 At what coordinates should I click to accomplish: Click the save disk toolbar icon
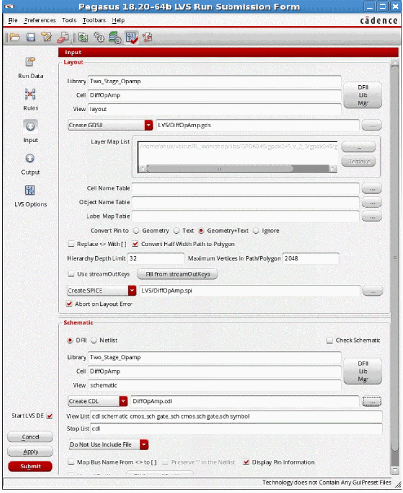[30, 37]
